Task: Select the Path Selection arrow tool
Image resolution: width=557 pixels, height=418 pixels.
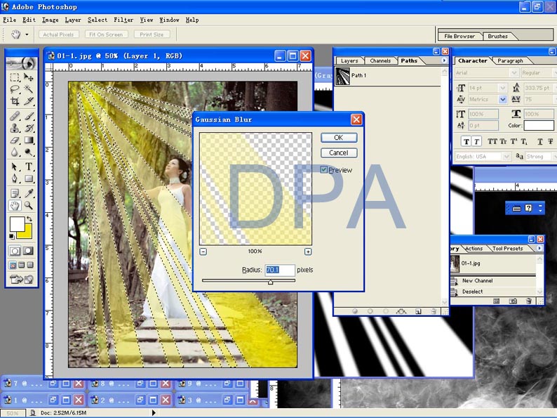Action: pos(15,166)
